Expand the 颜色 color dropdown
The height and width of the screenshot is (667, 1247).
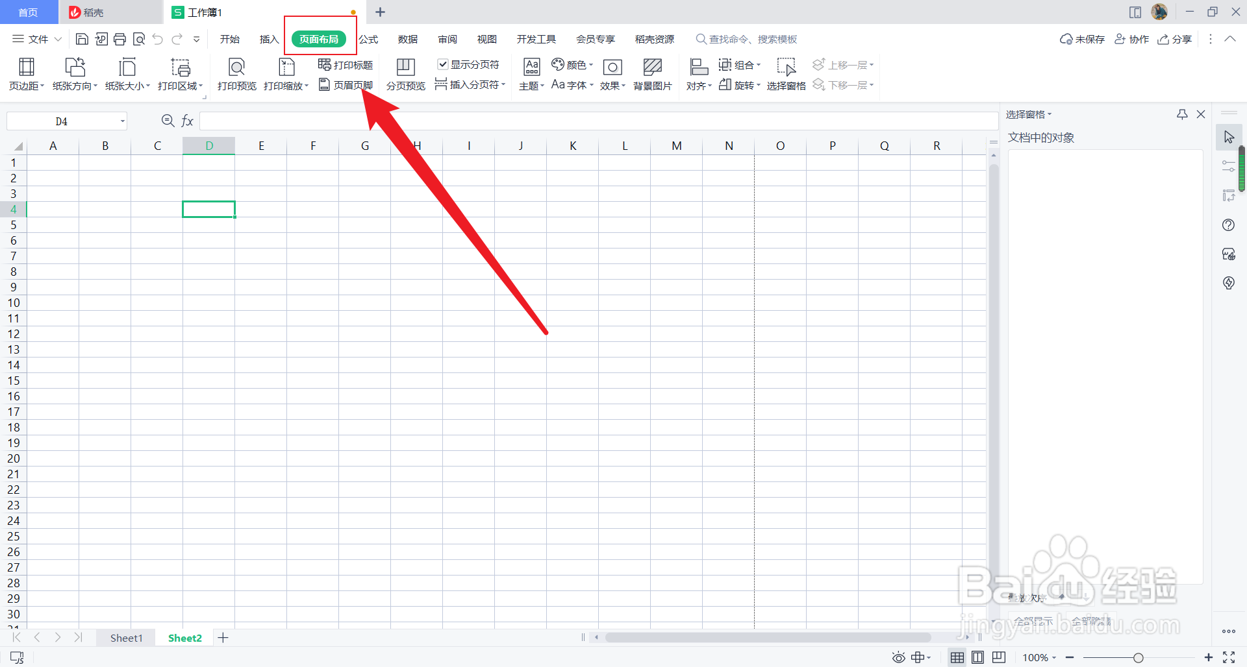click(x=590, y=65)
